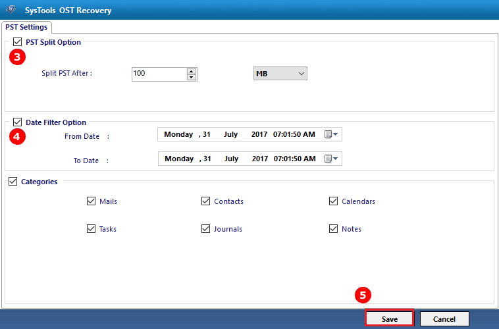Uncheck the Calendars category
This screenshot has width=499, height=329.
333,201
